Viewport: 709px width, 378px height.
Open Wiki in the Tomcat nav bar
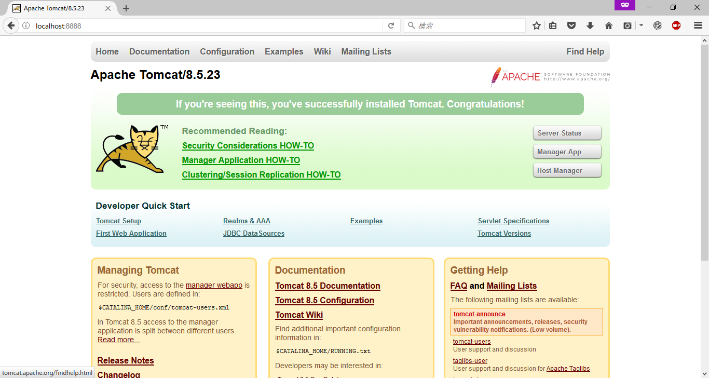pos(322,51)
